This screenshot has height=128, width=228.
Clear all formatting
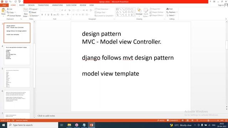point(69,10)
